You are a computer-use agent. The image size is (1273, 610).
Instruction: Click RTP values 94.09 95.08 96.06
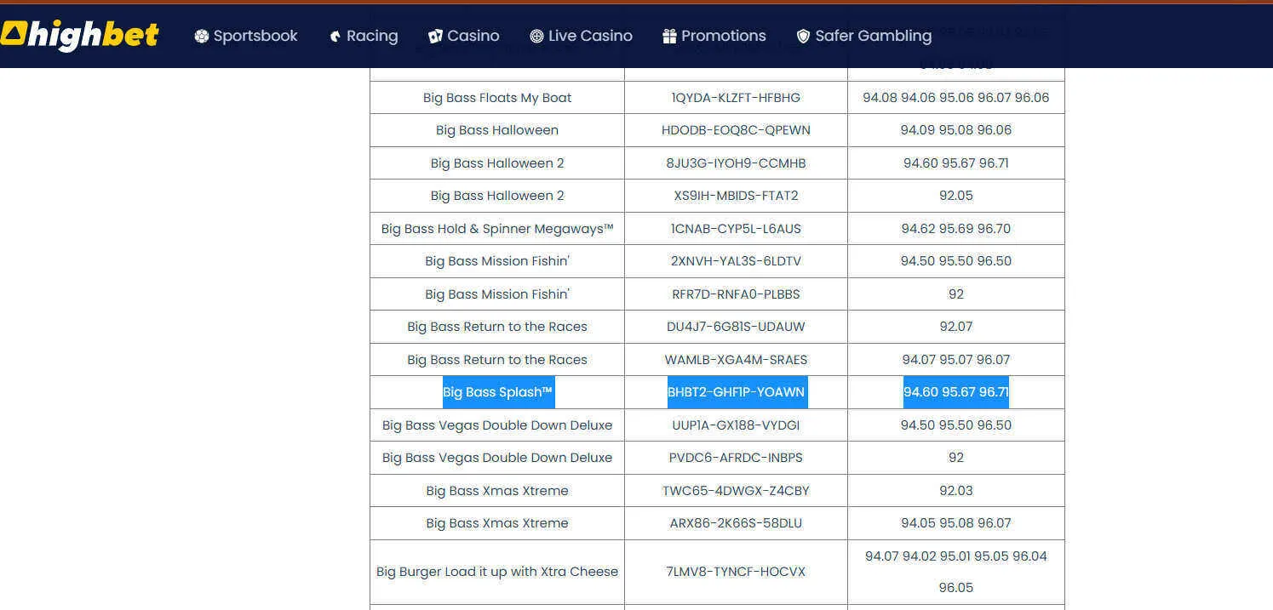pyautogui.click(x=956, y=130)
